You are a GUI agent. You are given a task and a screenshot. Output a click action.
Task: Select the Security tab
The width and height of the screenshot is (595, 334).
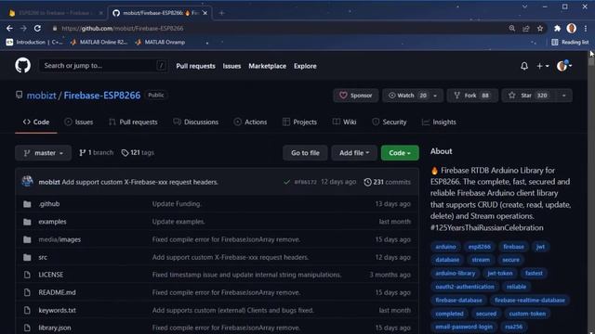click(x=389, y=122)
